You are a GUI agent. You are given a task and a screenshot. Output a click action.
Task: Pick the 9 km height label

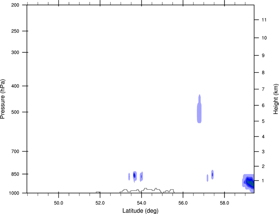pos(263,56)
